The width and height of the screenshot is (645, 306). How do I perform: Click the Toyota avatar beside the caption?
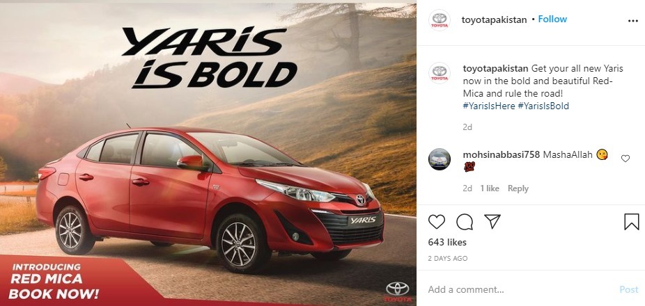tap(440, 73)
